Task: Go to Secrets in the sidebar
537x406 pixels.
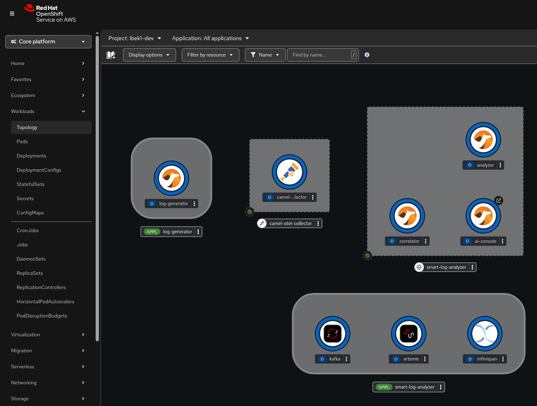Action: pos(51,198)
